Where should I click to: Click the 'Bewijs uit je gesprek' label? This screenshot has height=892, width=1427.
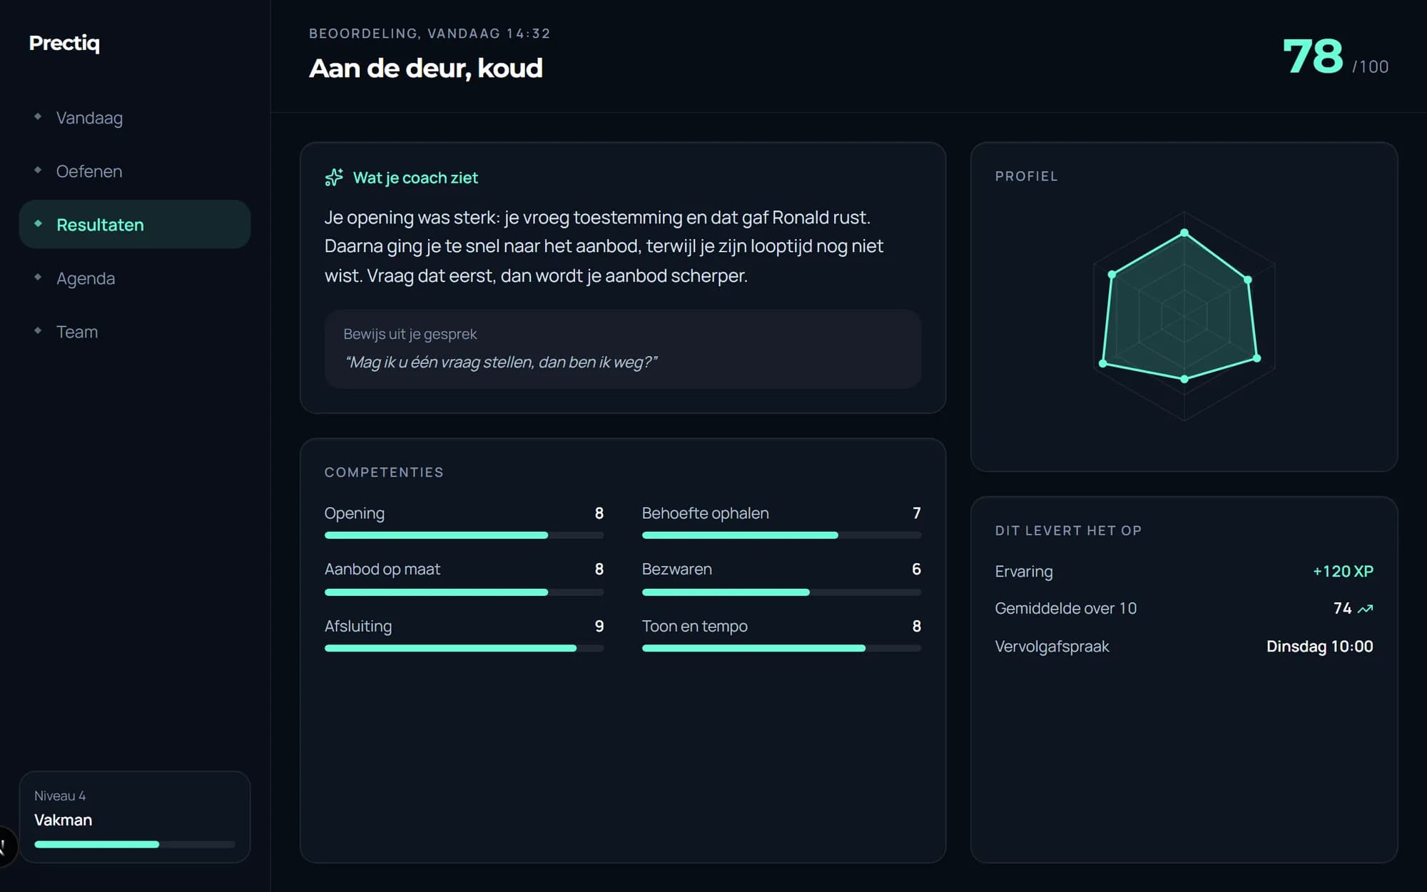[x=410, y=334]
